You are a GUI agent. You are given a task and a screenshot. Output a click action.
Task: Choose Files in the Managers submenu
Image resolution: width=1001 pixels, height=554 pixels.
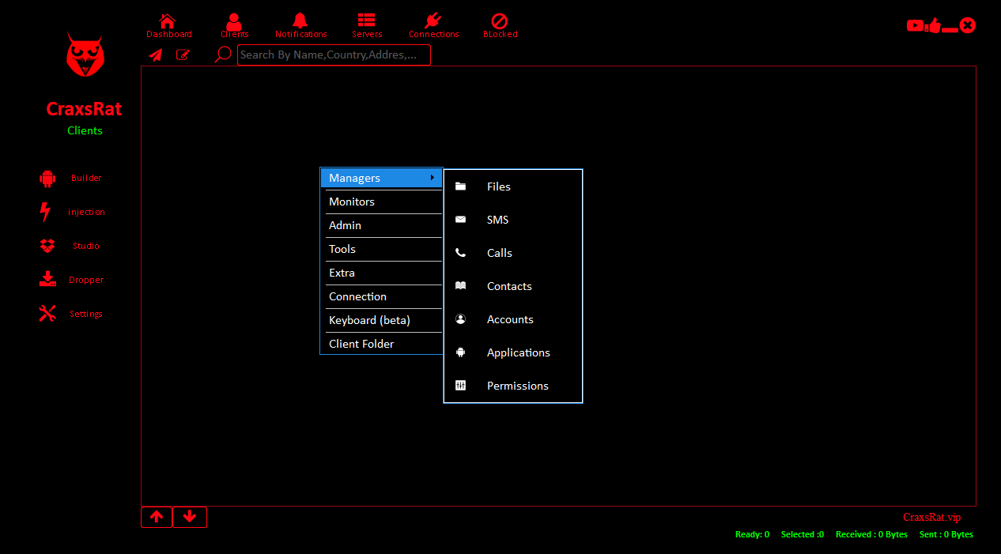[x=513, y=187]
